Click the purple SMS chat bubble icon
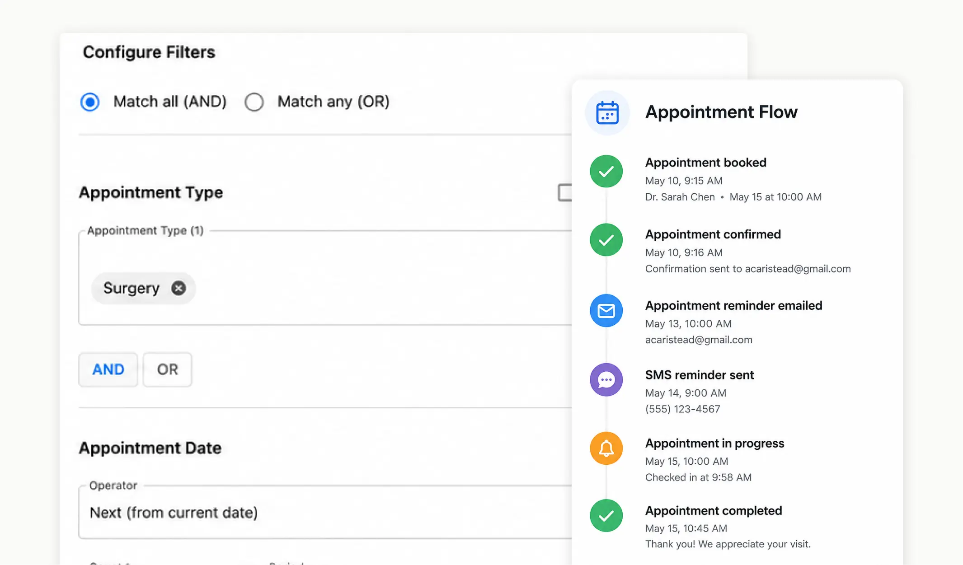The height and width of the screenshot is (565, 963). [x=606, y=380]
